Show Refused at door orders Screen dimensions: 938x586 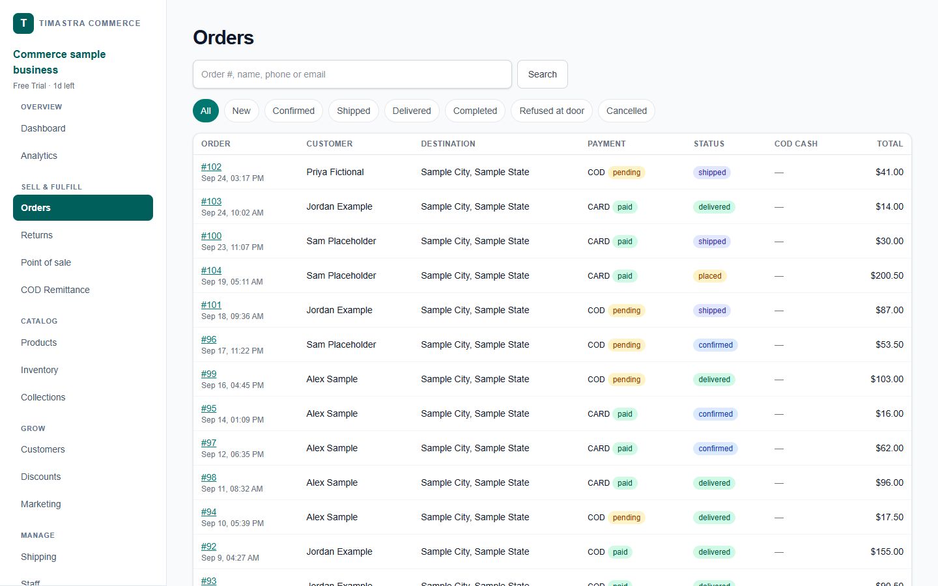552,111
